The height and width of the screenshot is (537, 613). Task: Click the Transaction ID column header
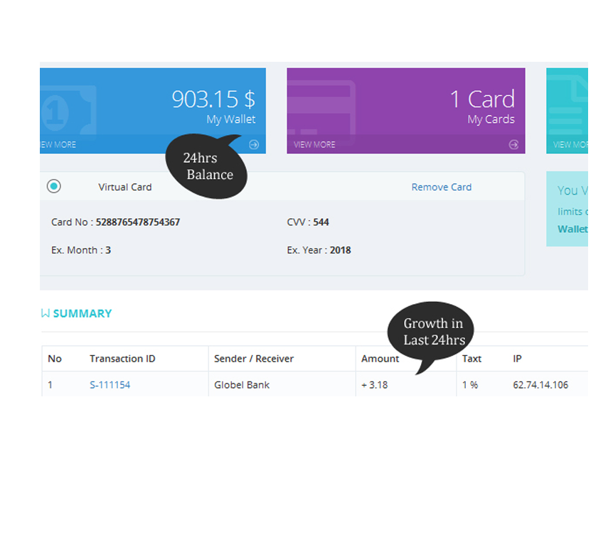click(x=122, y=359)
